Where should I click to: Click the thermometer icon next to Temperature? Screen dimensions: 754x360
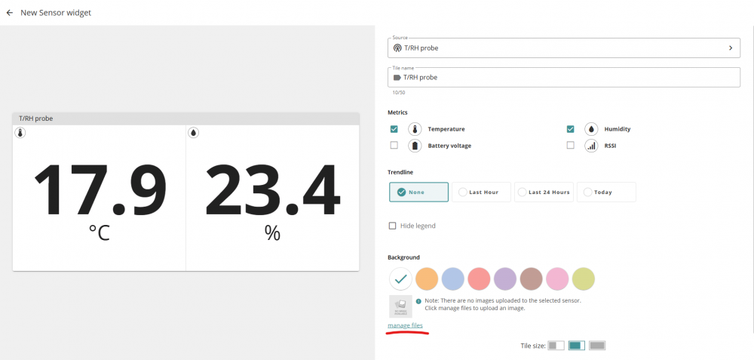coord(415,129)
